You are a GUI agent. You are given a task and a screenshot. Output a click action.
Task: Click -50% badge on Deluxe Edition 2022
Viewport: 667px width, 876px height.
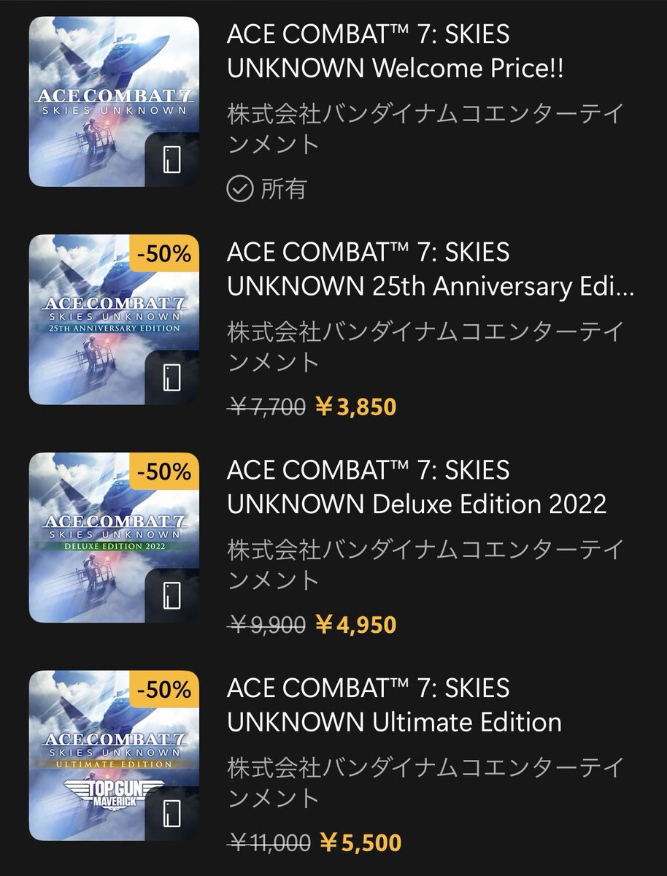[163, 472]
